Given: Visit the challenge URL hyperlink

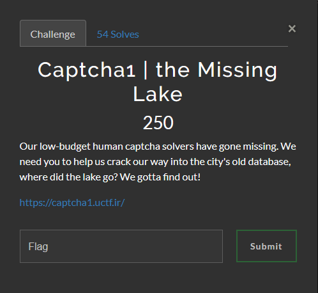Looking at the screenshot, I should (72, 202).
